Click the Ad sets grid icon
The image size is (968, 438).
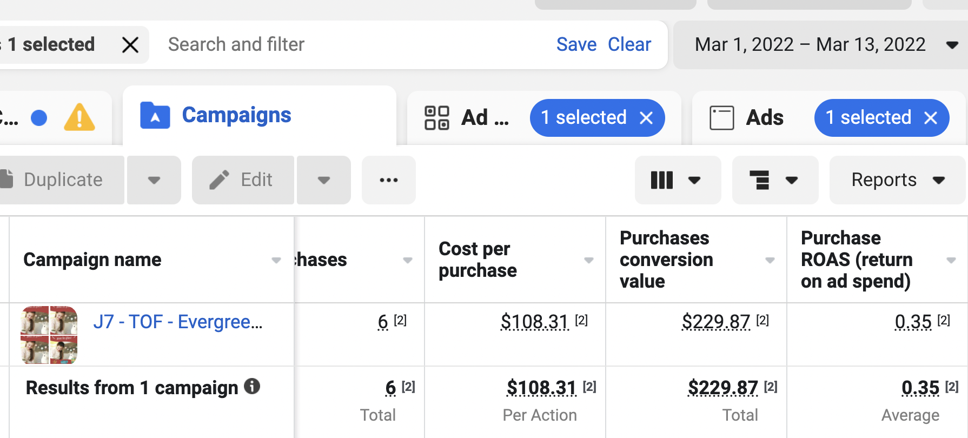click(x=437, y=118)
